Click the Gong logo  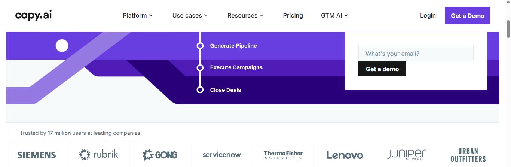tap(160, 155)
